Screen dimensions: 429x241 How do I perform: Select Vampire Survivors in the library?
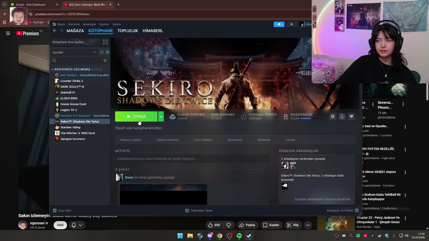[72, 139]
